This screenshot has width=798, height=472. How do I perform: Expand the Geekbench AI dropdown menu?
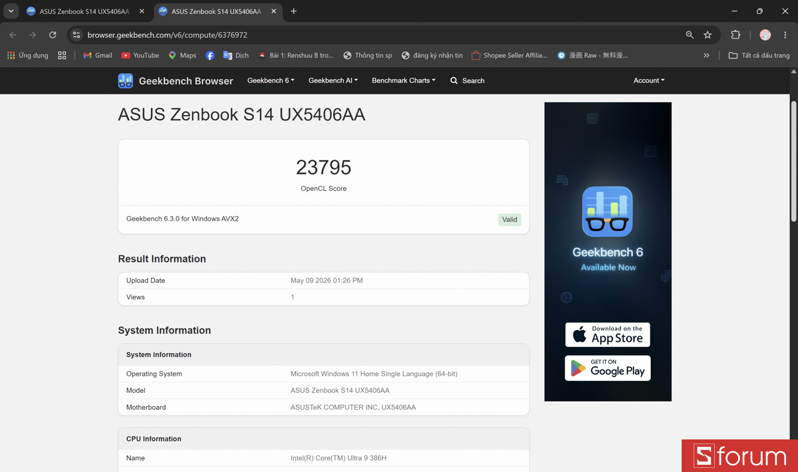pyautogui.click(x=333, y=80)
